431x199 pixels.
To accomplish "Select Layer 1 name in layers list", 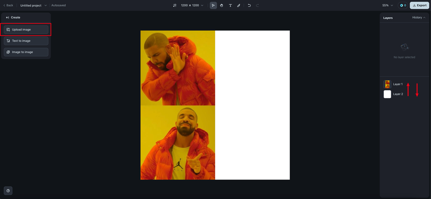I will [398, 84].
